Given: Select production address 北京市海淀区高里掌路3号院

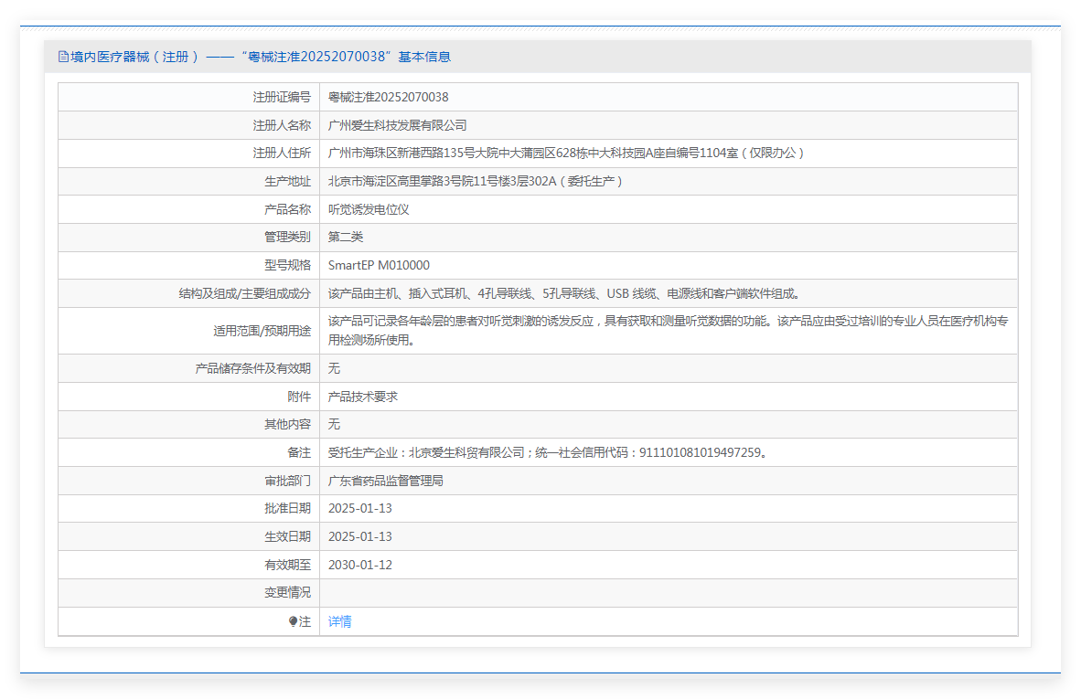Looking at the screenshot, I should pos(475,181).
